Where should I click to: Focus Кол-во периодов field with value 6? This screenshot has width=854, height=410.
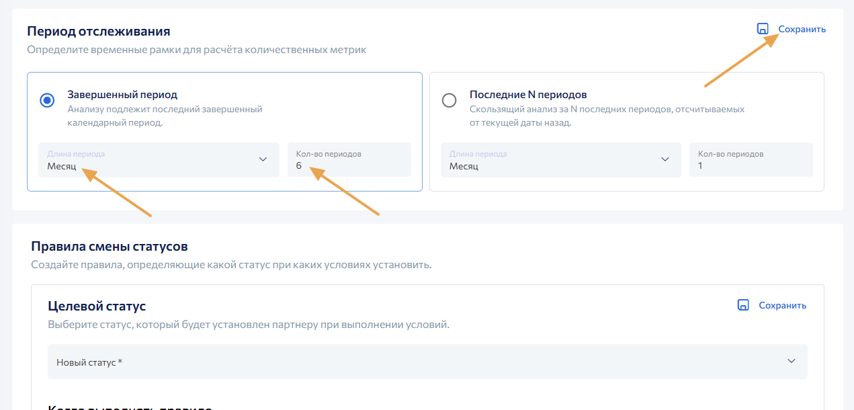349,160
